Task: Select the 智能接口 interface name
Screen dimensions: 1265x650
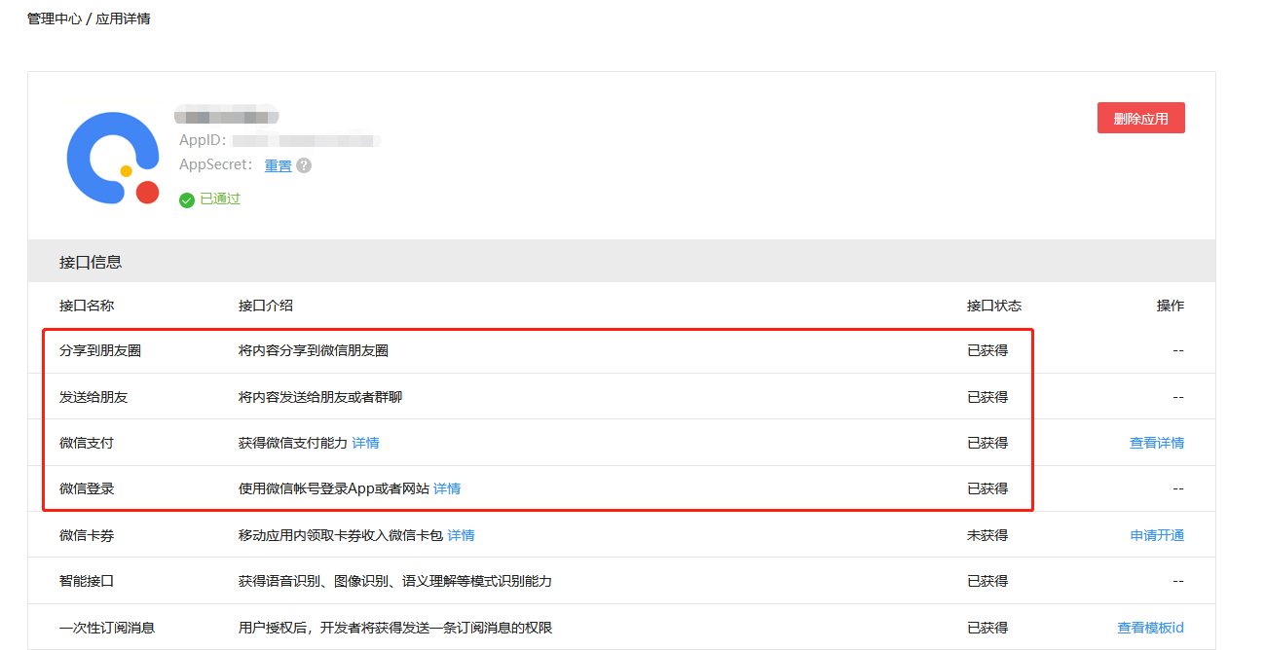Action: pyautogui.click(x=87, y=581)
